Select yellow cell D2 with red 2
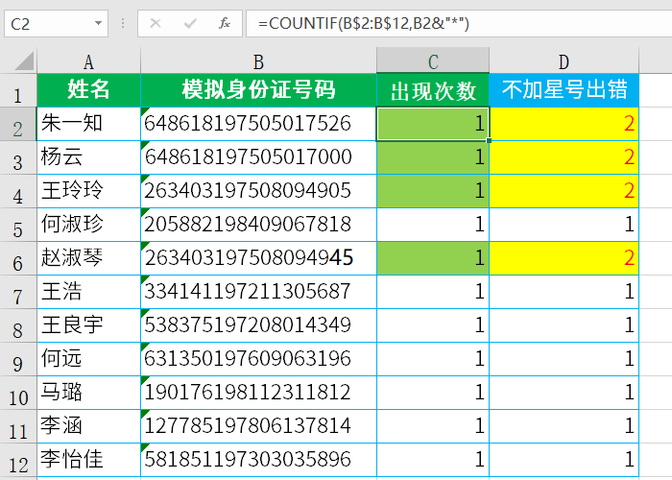The image size is (672, 480). point(564,124)
